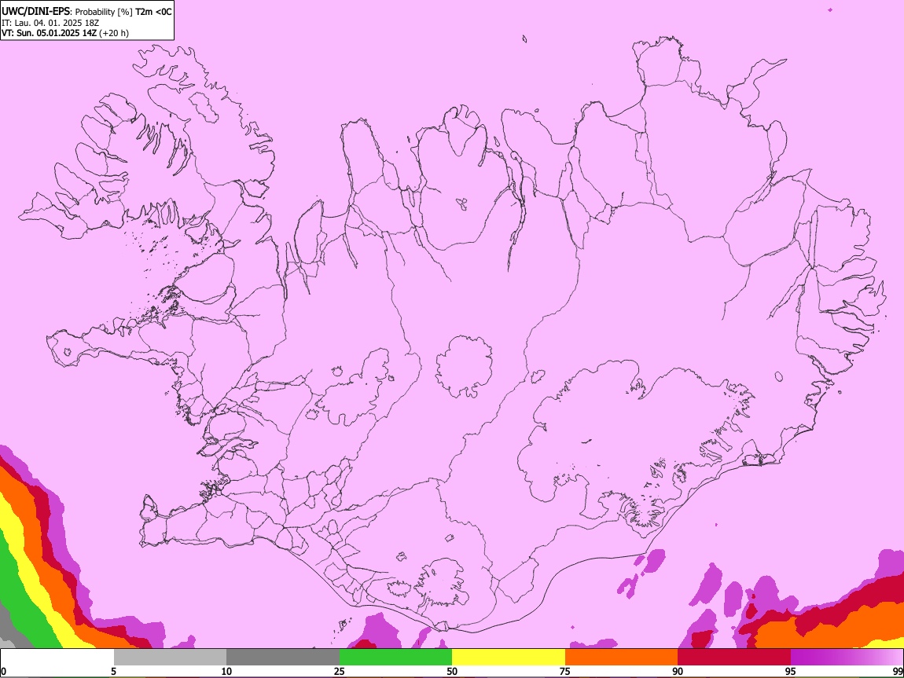Click the orange 75–90% legend band
Image resolution: width=904 pixels, height=678 pixels.
[622, 657]
